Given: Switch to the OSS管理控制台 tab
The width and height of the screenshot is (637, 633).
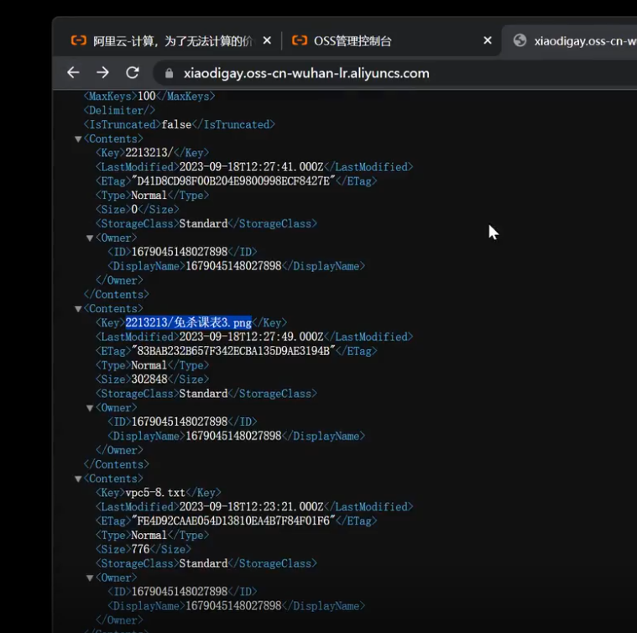Looking at the screenshot, I should [x=352, y=40].
